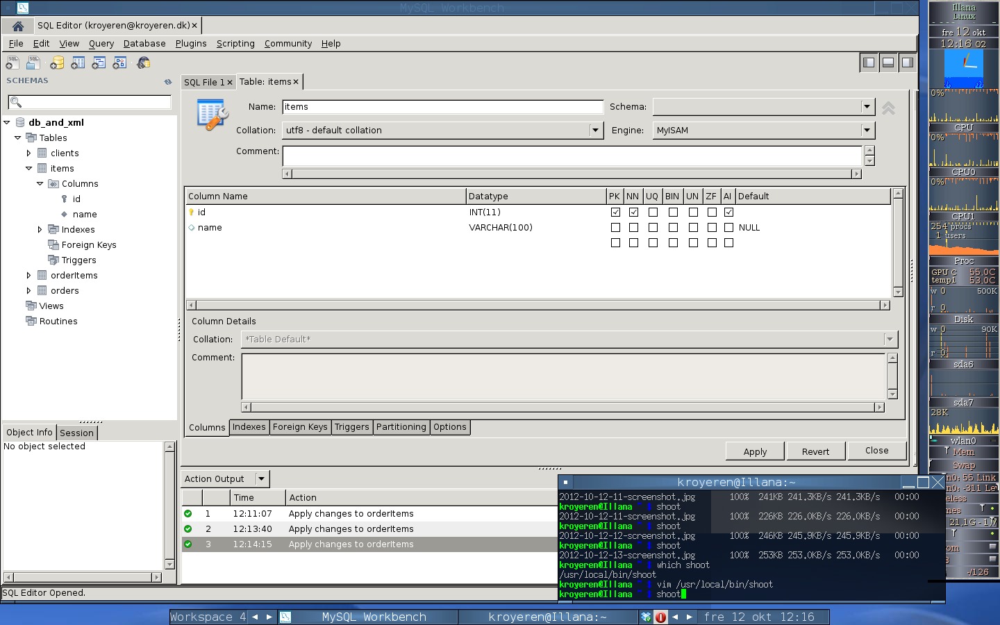This screenshot has height=625, width=1000.
Task: Click the create new schema icon
Action: click(57, 63)
